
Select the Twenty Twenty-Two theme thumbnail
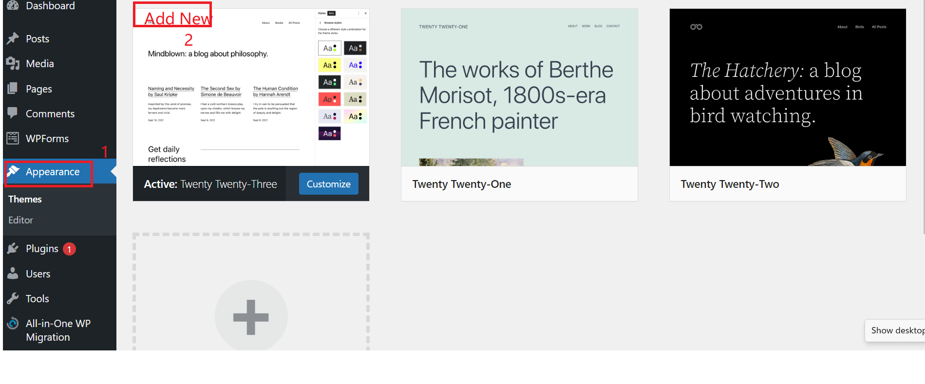pos(788,88)
